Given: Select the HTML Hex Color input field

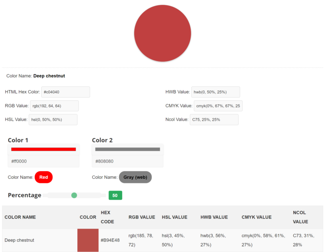Looking at the screenshot, I should (65, 92).
